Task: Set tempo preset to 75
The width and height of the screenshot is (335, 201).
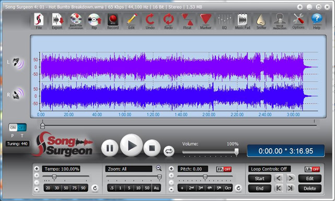Action: click(74, 188)
